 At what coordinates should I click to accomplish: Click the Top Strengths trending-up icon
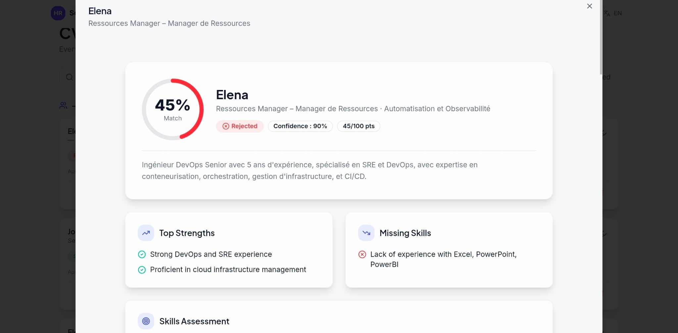pos(146,233)
